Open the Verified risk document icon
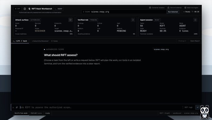The image size is (212, 120). [x=133, y=20]
